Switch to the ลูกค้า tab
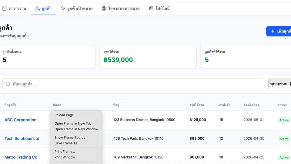Image resolution: width=291 pixels, height=164 pixels. point(43,9)
